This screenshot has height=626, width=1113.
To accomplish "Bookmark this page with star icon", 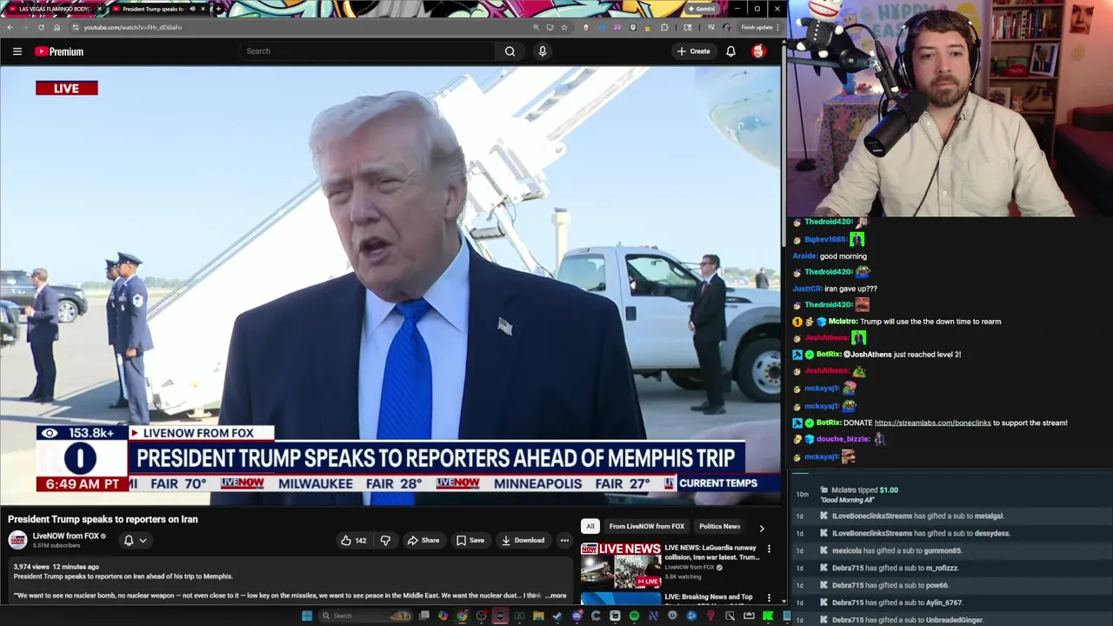I will [x=564, y=27].
